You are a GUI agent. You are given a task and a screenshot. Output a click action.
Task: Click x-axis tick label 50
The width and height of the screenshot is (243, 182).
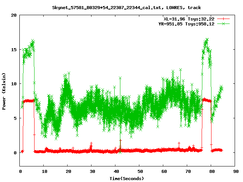[140, 171]
